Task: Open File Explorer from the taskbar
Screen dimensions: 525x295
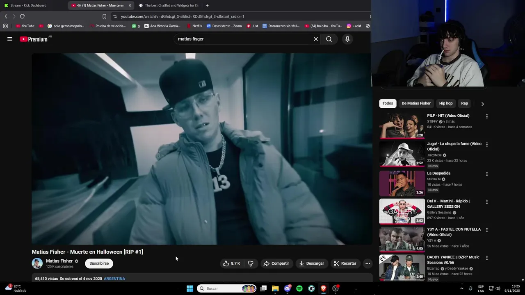Action: click(x=275, y=288)
